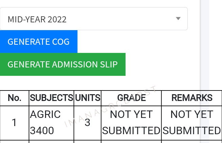Click NOT YET SUBMITTED in Grade column
222x143 pixels.
click(x=132, y=122)
